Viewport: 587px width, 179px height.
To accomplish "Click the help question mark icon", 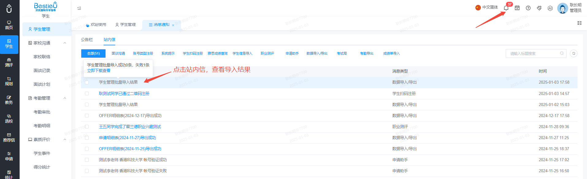I will pos(528,8).
